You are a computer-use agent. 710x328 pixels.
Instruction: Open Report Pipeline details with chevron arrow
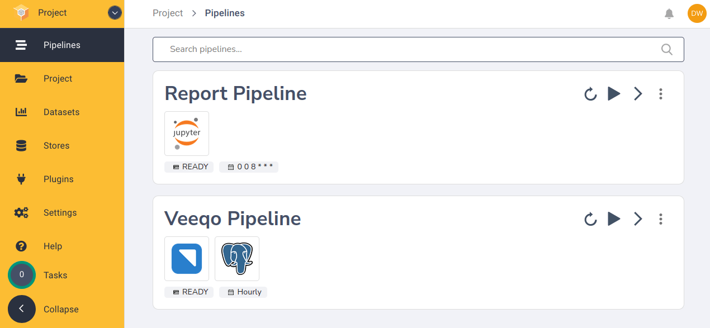click(x=638, y=94)
